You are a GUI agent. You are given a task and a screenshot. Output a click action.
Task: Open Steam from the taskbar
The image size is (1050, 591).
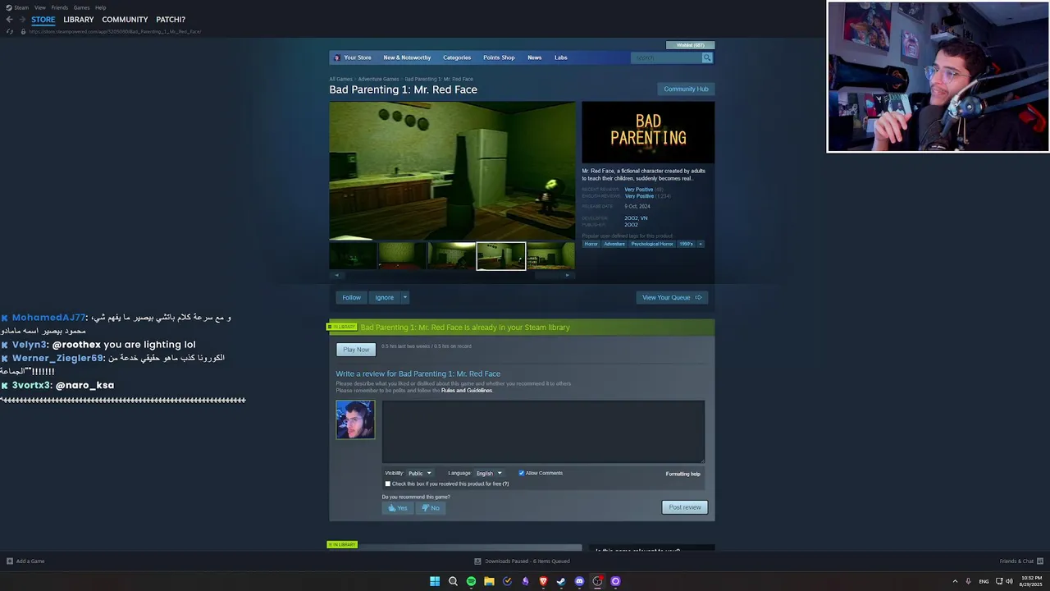pyautogui.click(x=561, y=581)
